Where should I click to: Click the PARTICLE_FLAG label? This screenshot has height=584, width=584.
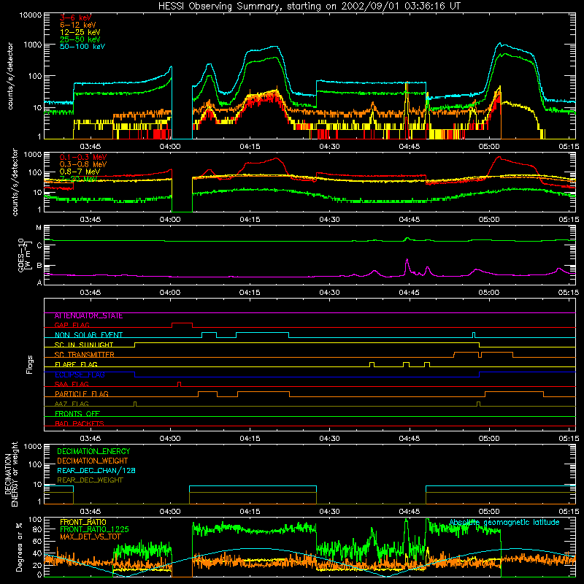(82, 394)
